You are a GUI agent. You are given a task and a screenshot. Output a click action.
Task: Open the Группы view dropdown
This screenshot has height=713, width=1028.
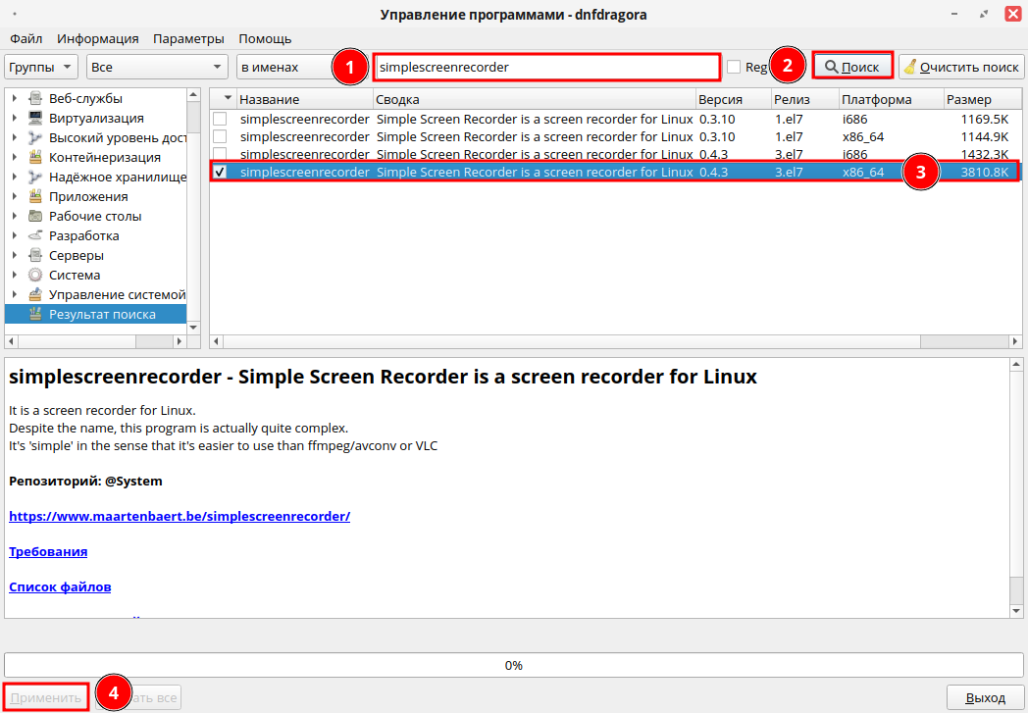41,67
